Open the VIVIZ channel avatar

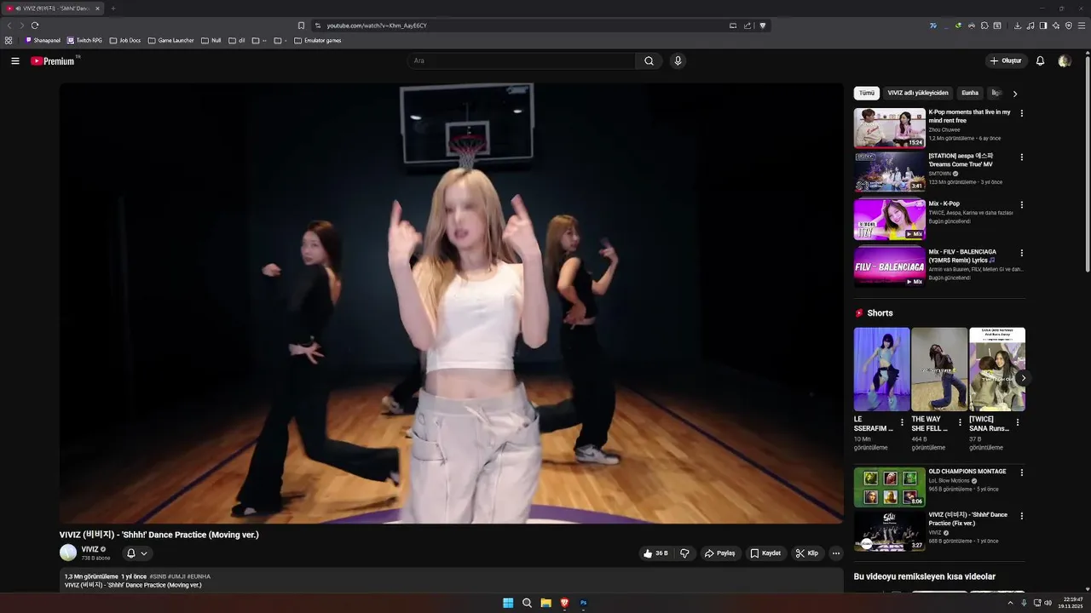[68, 553]
